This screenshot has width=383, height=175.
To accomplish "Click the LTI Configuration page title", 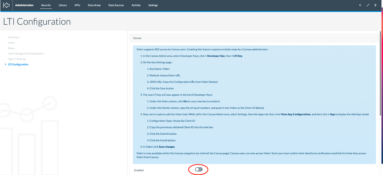I will 37,22.
